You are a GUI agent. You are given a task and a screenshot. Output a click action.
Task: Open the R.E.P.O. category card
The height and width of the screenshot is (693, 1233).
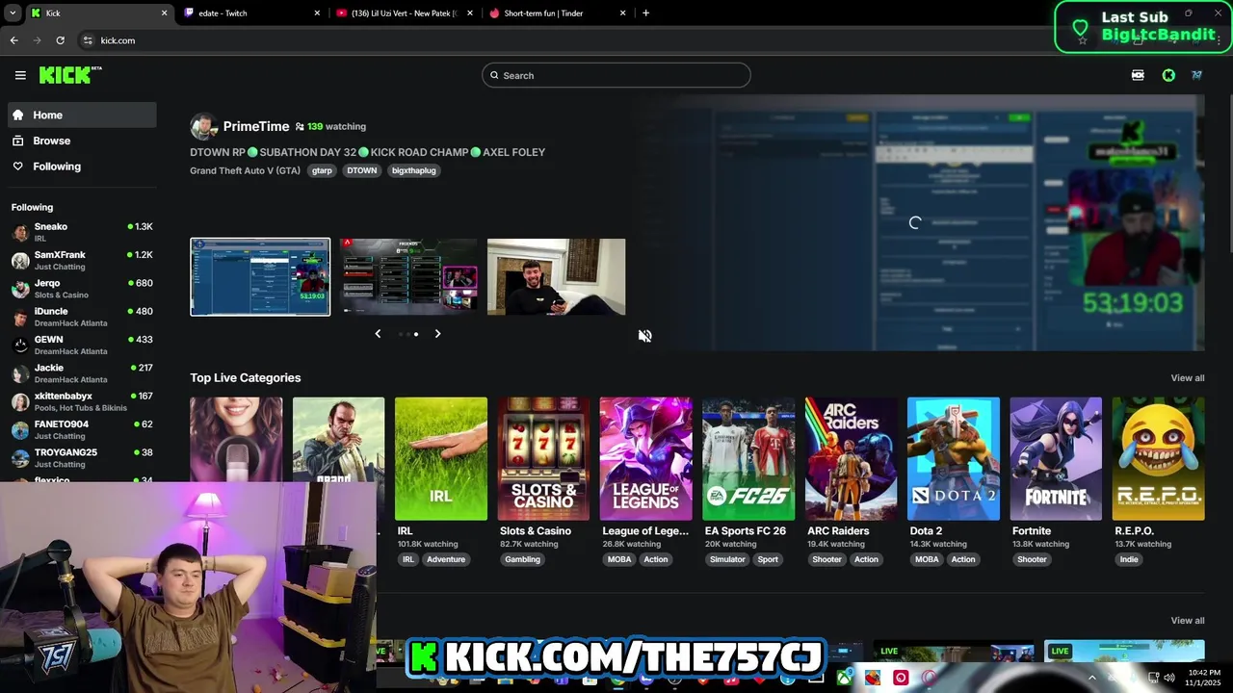click(x=1158, y=459)
